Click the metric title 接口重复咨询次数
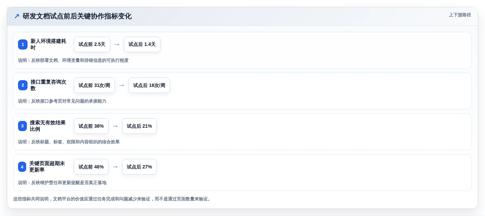 pyautogui.click(x=48, y=85)
